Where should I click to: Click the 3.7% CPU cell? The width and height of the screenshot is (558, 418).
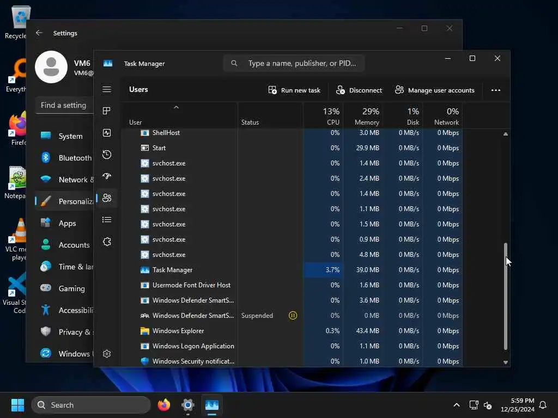coord(323,270)
